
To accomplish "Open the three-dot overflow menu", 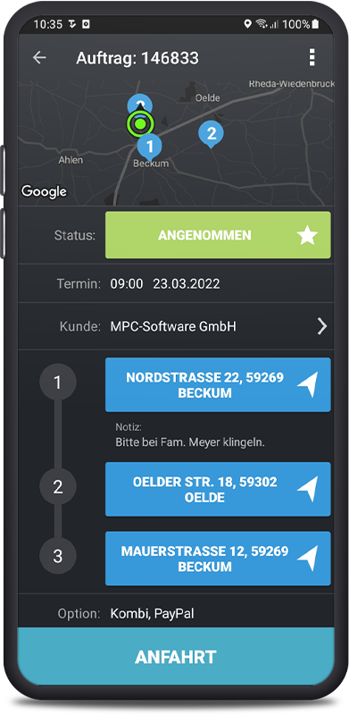I will point(312,58).
